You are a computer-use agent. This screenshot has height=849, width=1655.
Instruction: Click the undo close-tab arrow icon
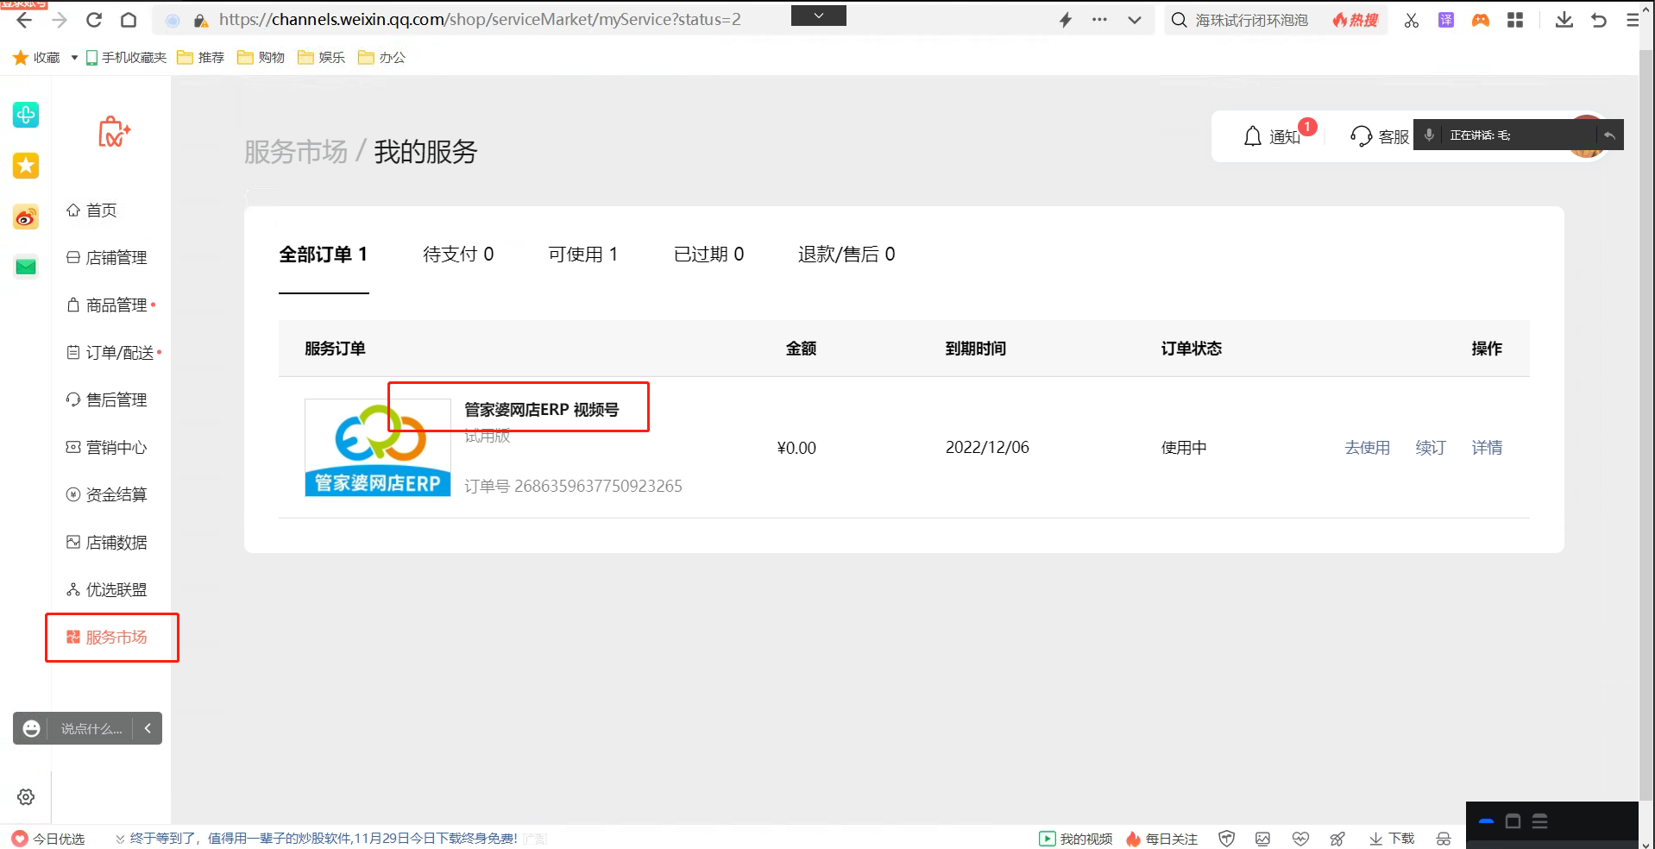(1599, 20)
